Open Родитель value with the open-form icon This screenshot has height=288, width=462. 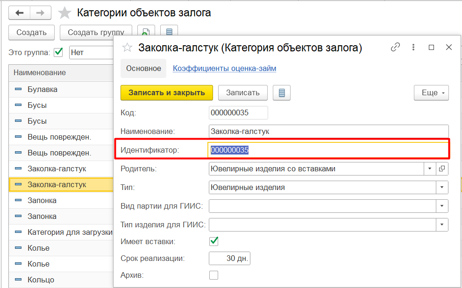[442, 169]
